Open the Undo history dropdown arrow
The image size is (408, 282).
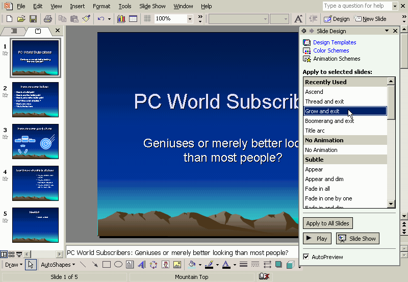coord(109,19)
